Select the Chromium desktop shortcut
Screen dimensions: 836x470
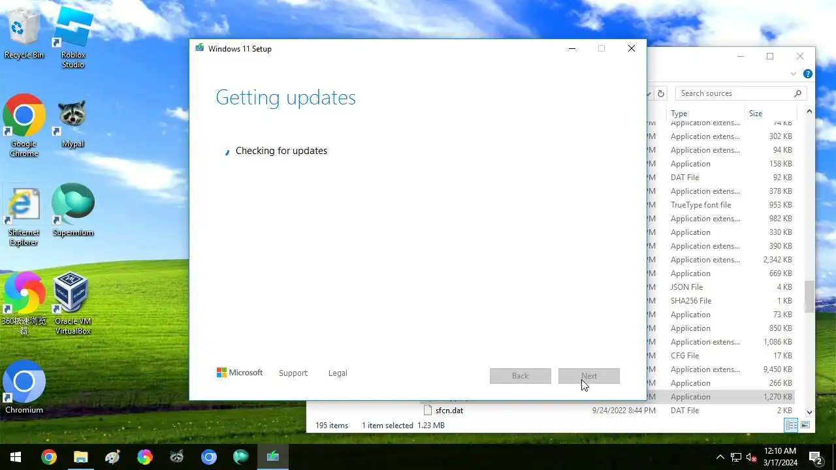24,387
